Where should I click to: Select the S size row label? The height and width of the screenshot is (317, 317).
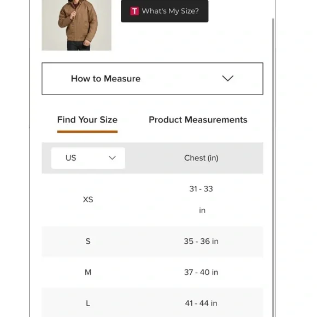coord(88,242)
